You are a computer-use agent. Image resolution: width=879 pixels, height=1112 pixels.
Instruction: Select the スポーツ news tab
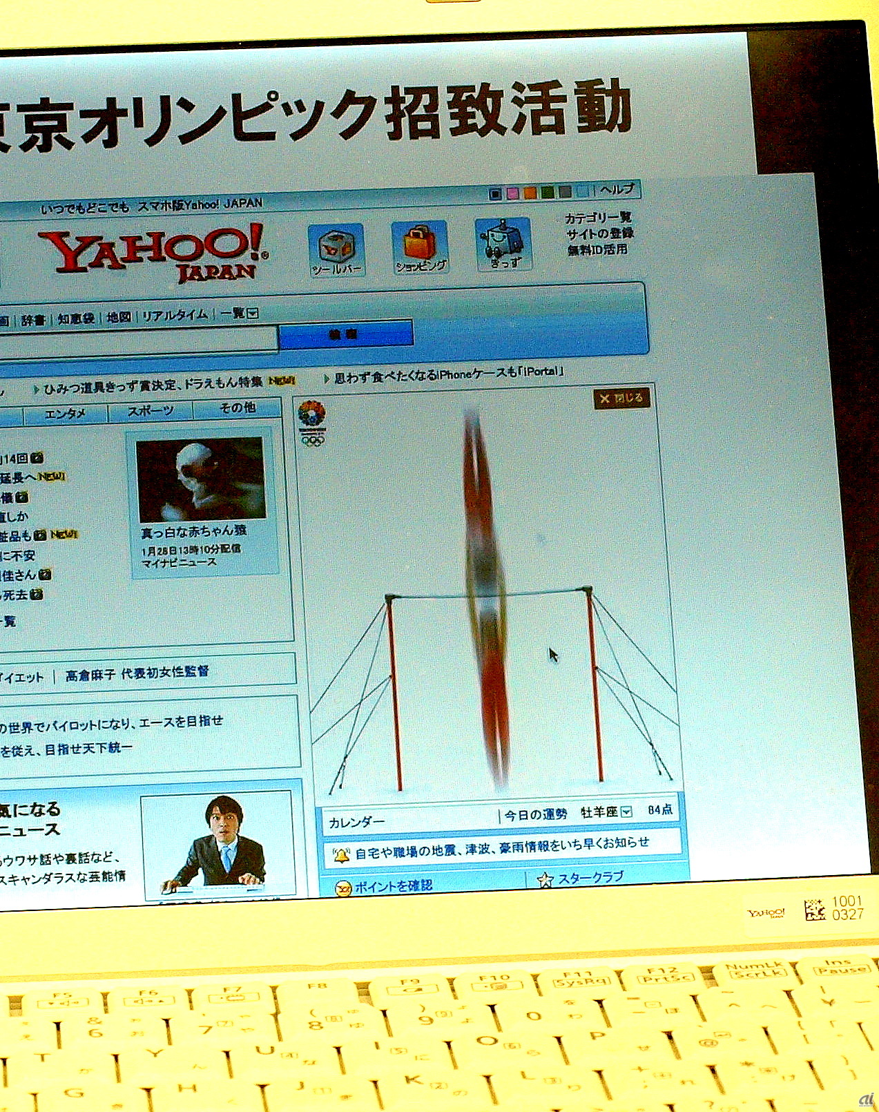click(x=151, y=411)
